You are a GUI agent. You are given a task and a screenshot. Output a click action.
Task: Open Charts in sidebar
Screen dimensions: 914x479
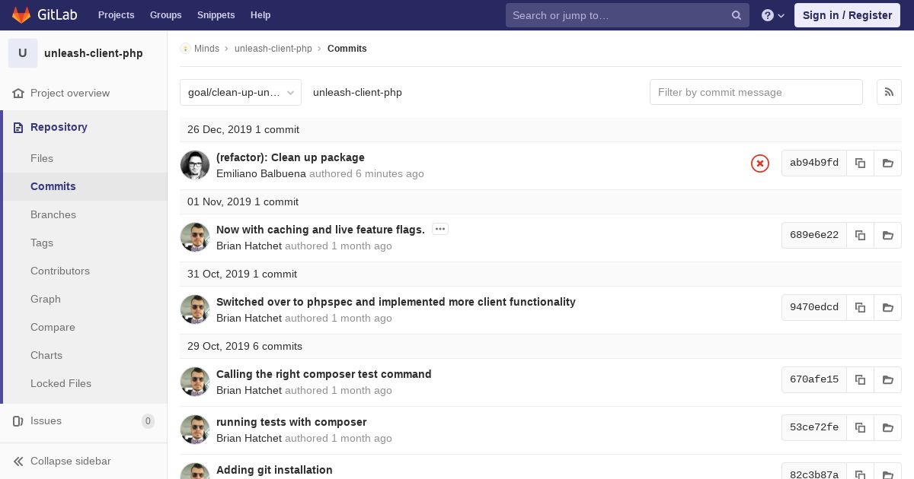(46, 355)
